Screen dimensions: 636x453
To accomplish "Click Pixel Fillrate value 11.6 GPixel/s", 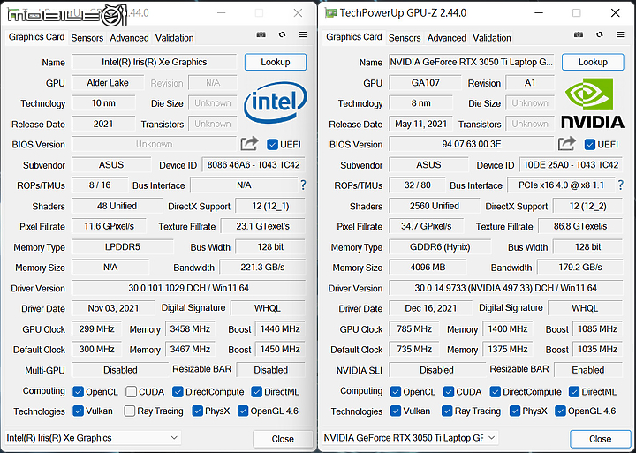I will click(x=110, y=226).
